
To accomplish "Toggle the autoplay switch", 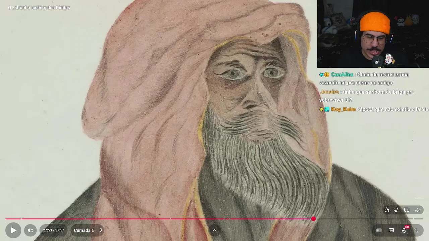I will (379, 230).
